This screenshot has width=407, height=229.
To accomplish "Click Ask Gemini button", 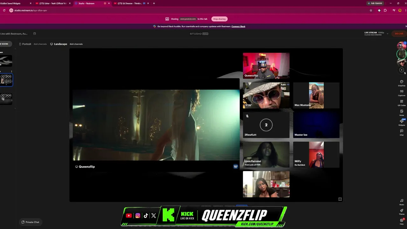I will 375,3.
